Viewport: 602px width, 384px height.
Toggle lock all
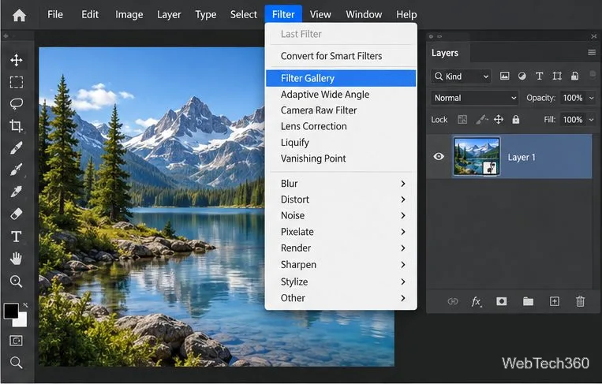(x=516, y=120)
